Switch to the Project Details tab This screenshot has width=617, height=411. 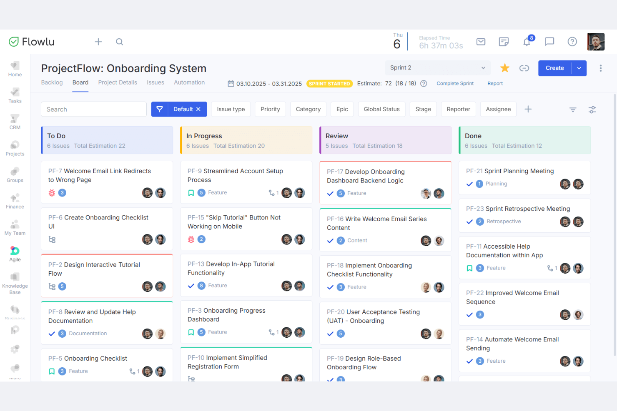[x=118, y=82]
